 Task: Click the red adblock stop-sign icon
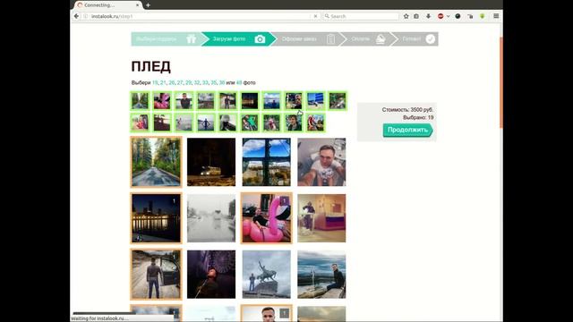pyautogui.click(x=440, y=16)
